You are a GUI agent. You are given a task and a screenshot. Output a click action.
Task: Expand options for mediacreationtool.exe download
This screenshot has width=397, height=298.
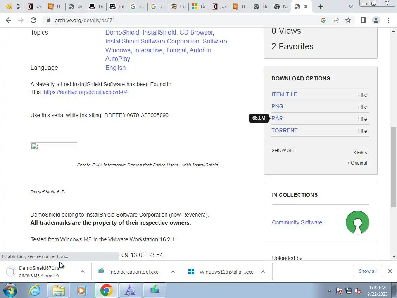pos(173,272)
